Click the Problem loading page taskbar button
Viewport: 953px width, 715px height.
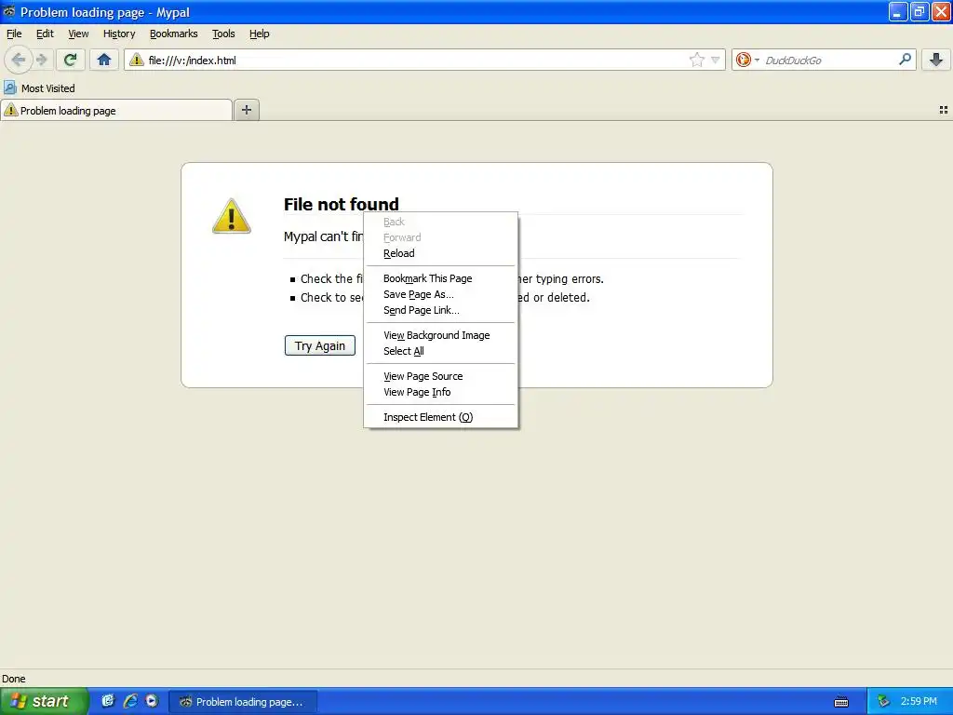243,702
